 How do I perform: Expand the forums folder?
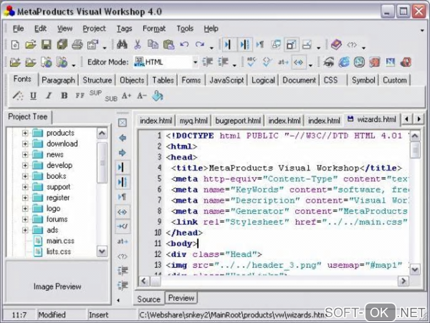pyautogui.click(x=25, y=219)
